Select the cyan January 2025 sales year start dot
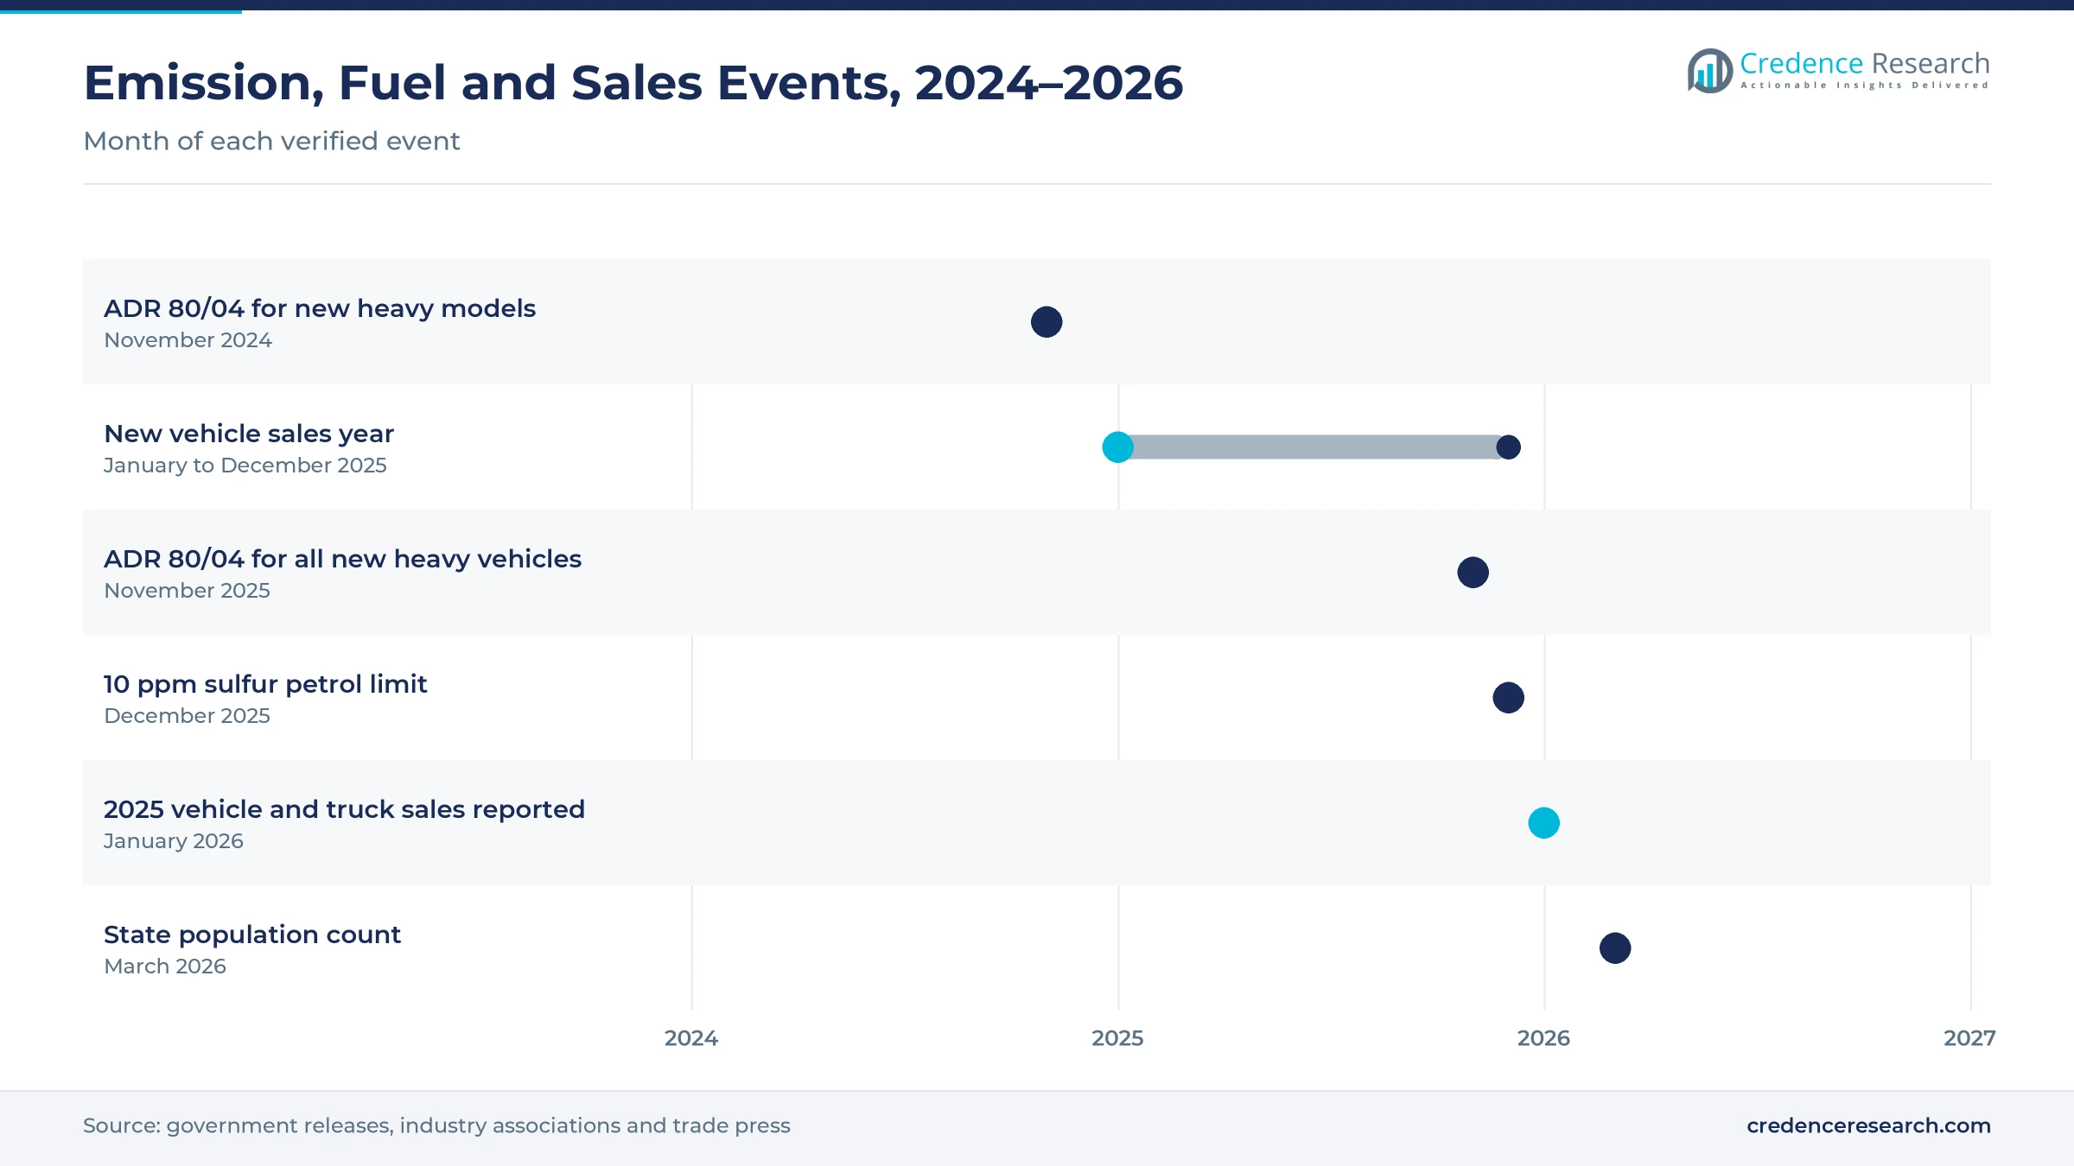The height and width of the screenshot is (1166, 2074). (x=1117, y=447)
